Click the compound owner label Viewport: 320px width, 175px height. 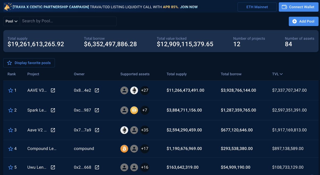pos(84,149)
